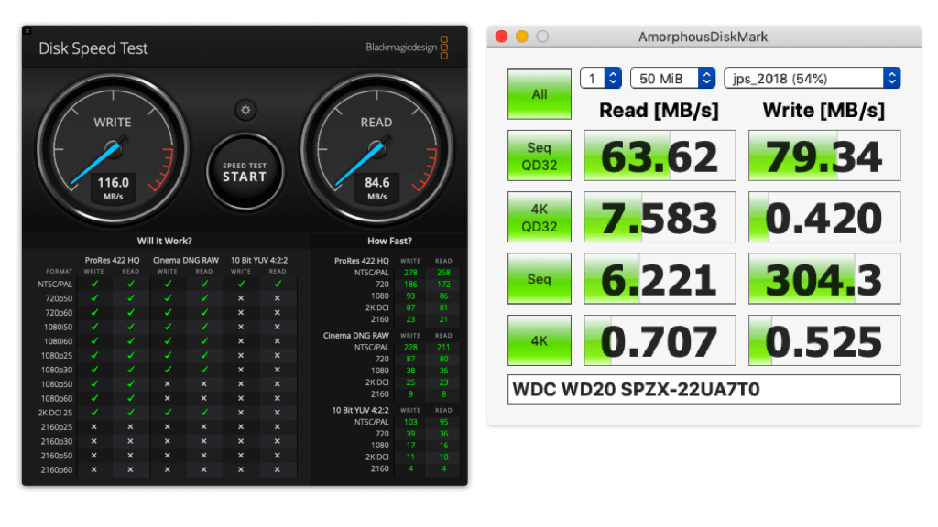The height and width of the screenshot is (527, 938).
Task: Click 4K QD32 read value 7.583
Action: (660, 217)
